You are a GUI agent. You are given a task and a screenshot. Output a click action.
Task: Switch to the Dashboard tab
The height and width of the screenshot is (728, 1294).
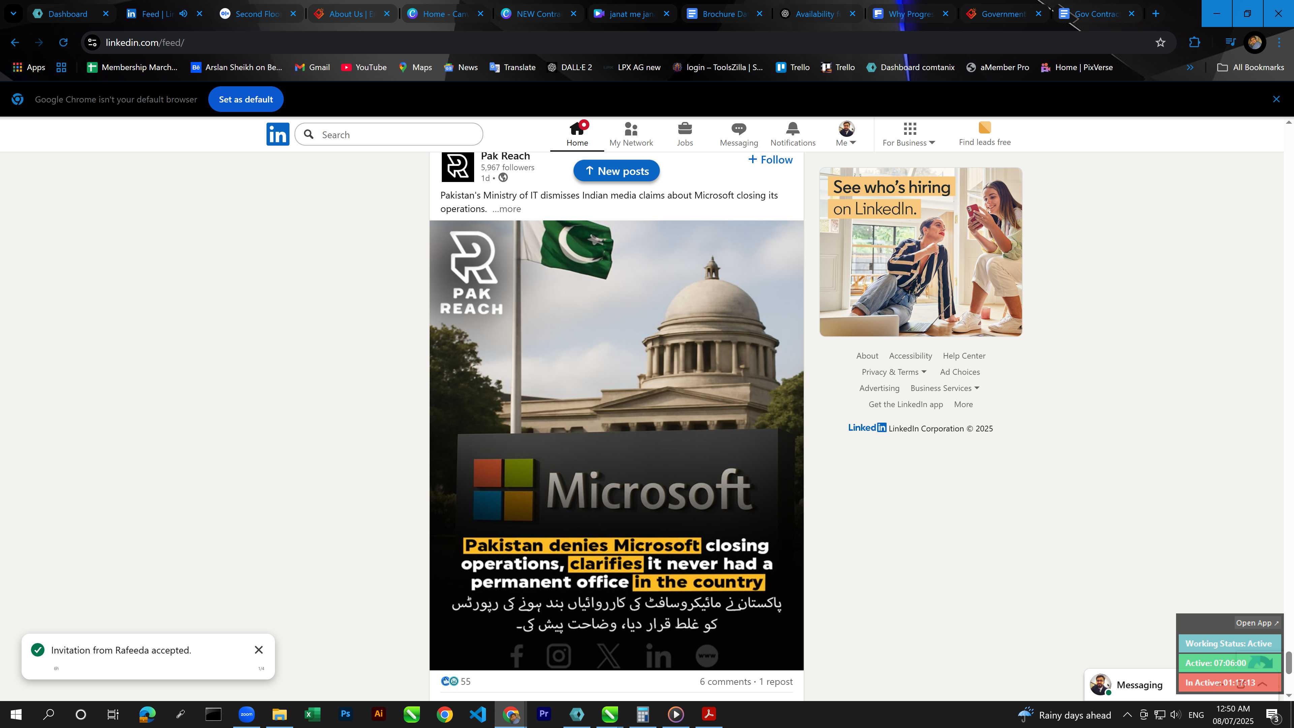tap(68, 13)
